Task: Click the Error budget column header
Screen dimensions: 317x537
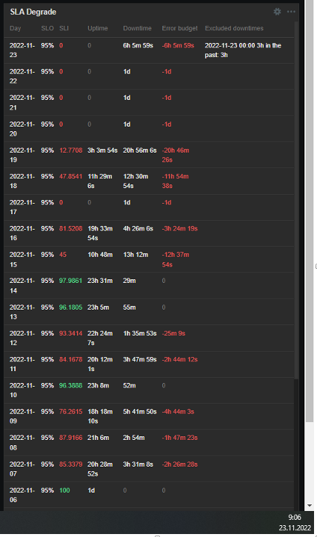Action: [x=180, y=28]
